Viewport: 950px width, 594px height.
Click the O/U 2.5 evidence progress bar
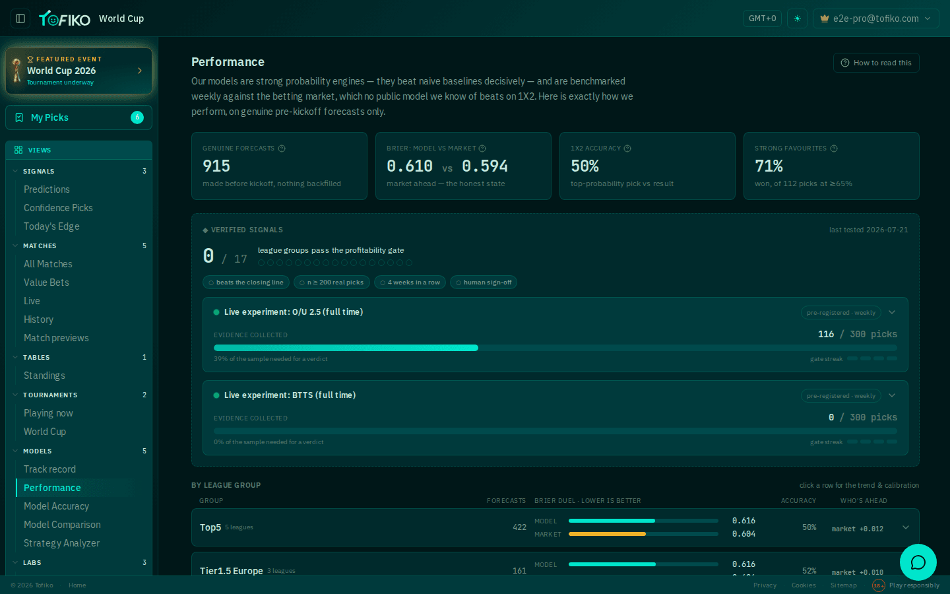555,348
